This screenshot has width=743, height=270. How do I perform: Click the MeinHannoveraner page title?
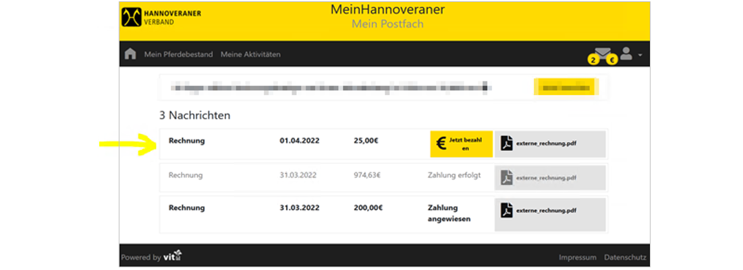click(x=387, y=10)
